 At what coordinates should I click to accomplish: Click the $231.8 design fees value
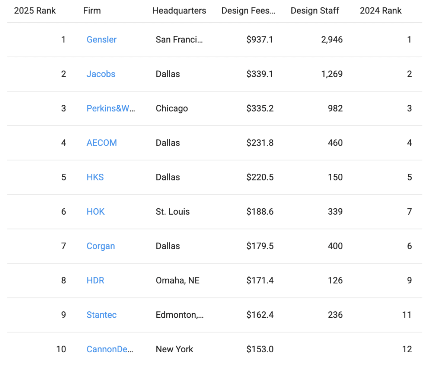point(260,143)
